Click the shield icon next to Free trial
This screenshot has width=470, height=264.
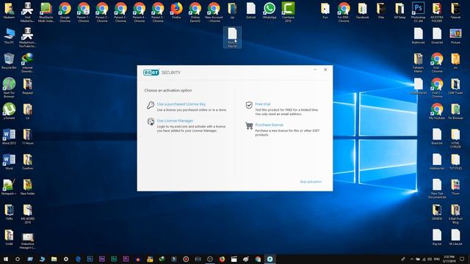pos(249,105)
